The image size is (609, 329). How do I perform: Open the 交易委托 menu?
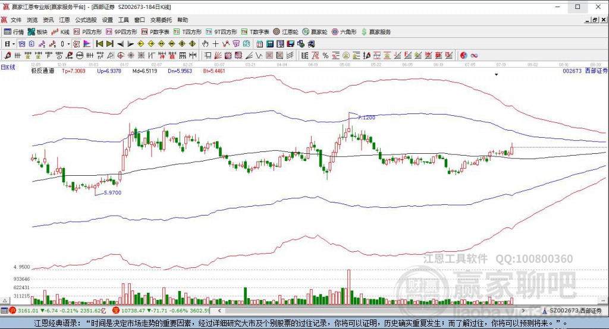pyautogui.click(x=160, y=20)
